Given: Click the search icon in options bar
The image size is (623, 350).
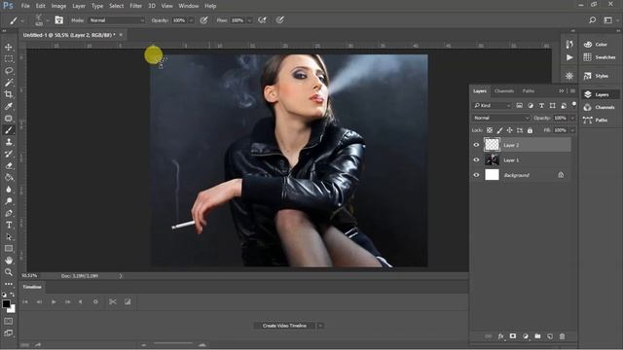Looking at the screenshot, I should pos(592,19).
